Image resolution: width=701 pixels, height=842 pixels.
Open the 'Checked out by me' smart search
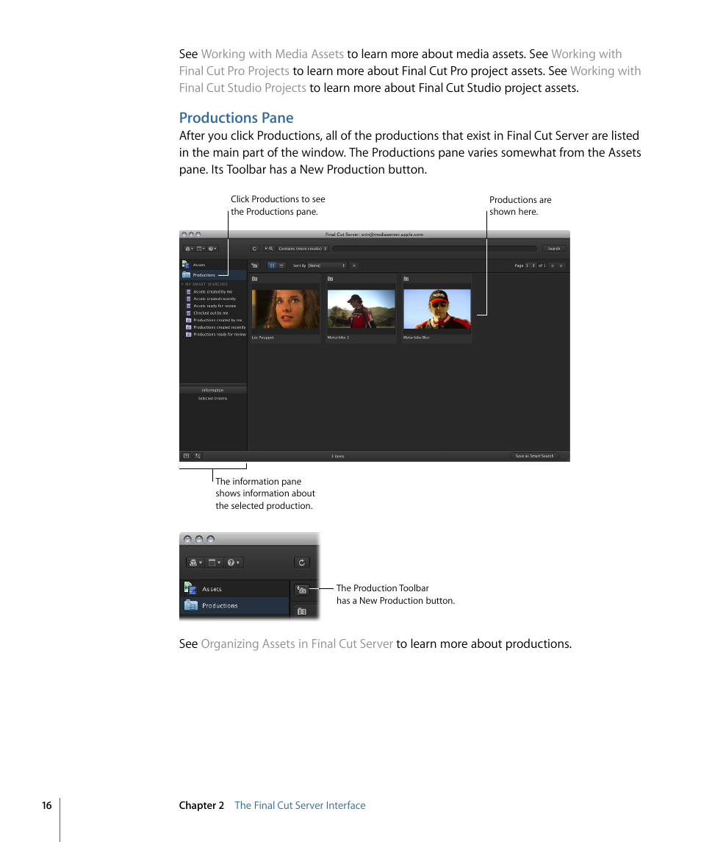[x=210, y=313]
